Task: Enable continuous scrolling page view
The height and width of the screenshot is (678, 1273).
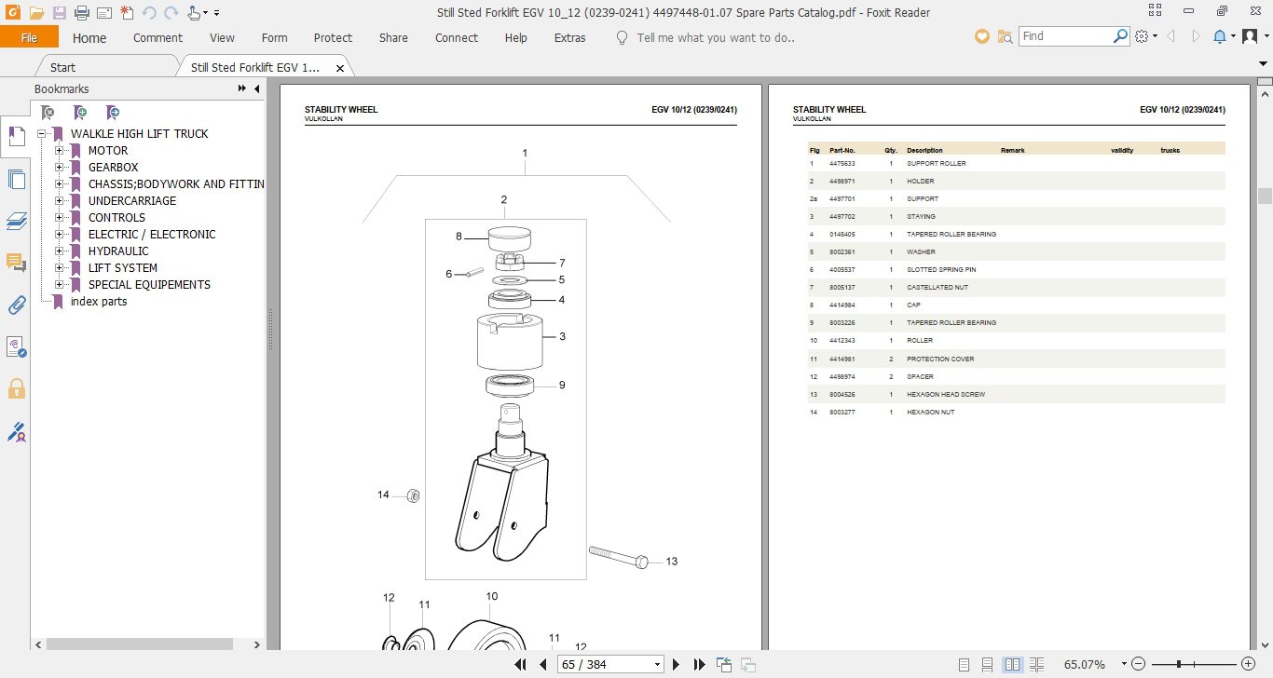Action: [x=989, y=664]
